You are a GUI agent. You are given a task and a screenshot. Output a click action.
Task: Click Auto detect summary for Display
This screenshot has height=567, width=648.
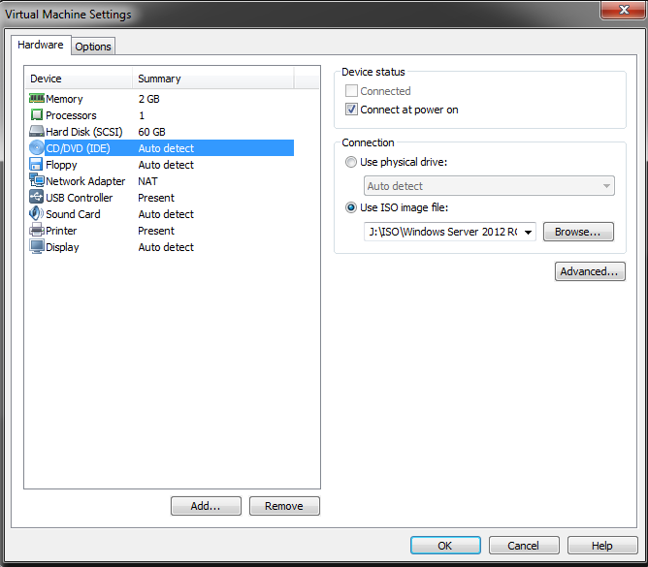166,247
